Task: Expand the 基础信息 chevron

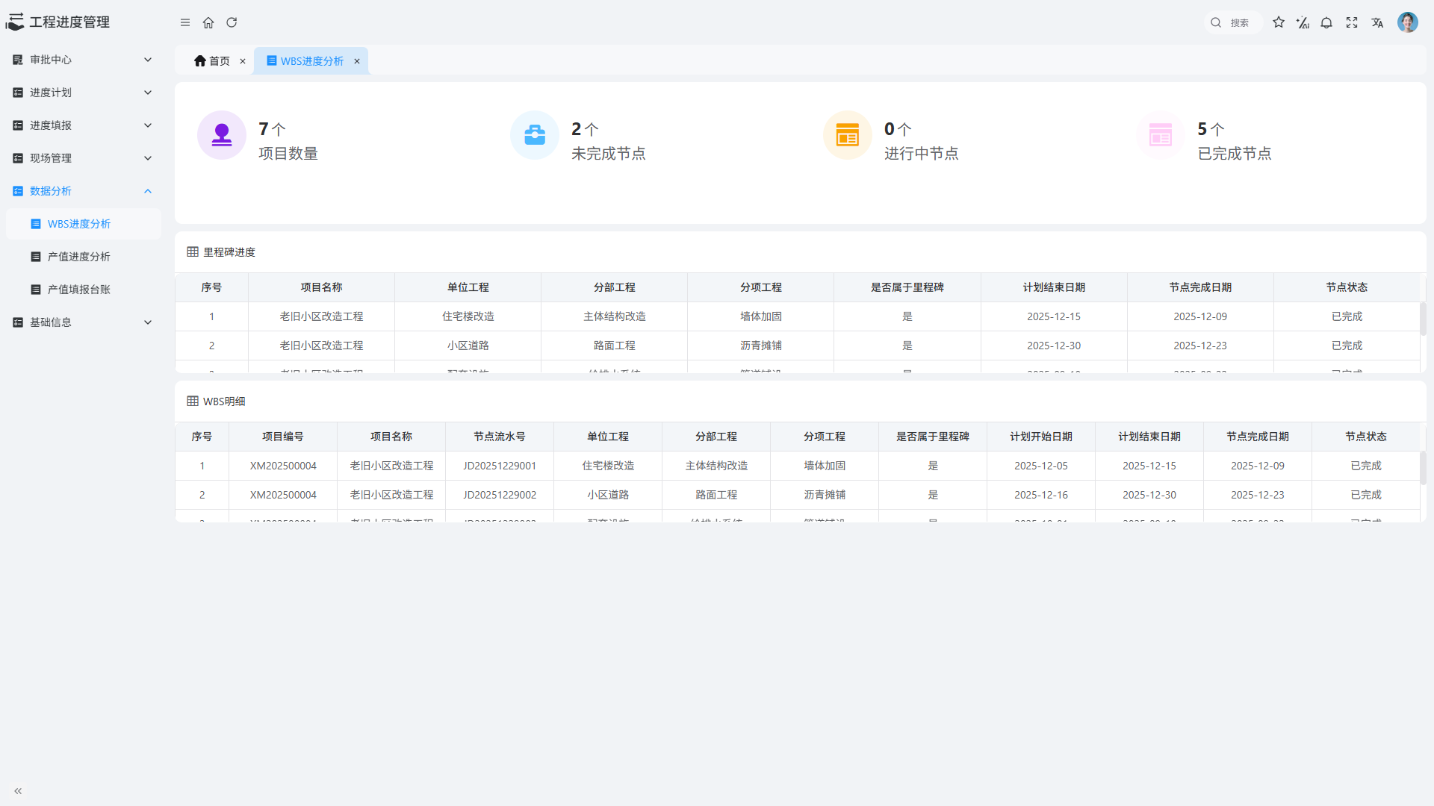Action: pos(148,322)
